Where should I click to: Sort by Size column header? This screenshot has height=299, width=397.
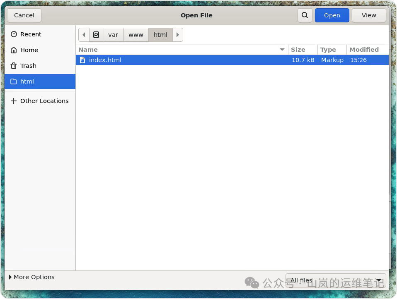(303, 50)
